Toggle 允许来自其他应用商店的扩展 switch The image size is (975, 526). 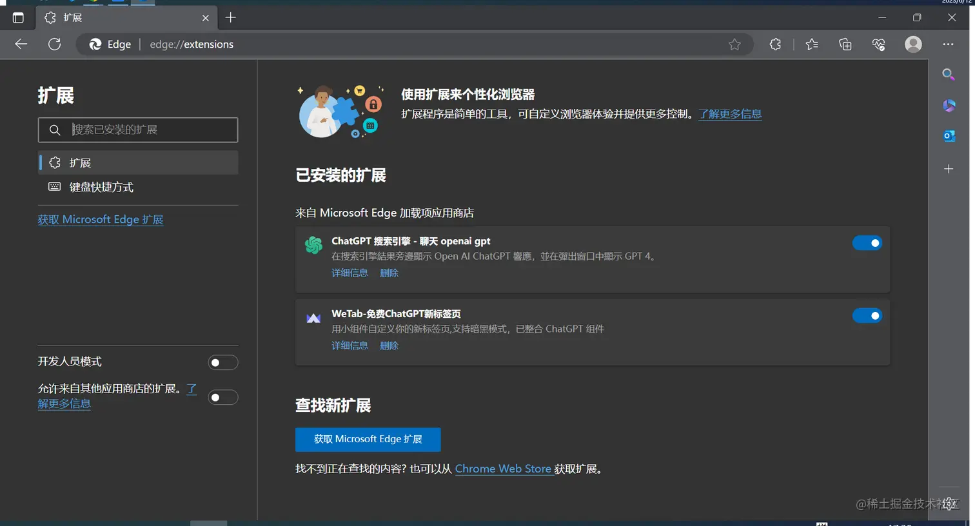click(x=223, y=397)
